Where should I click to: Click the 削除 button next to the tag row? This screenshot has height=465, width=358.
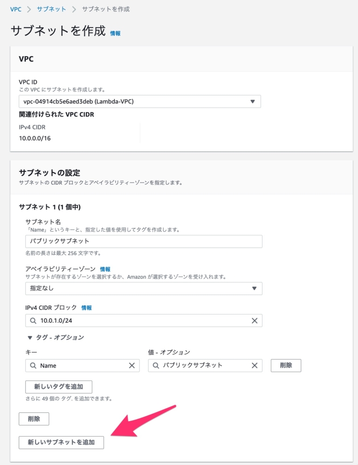pos(286,365)
